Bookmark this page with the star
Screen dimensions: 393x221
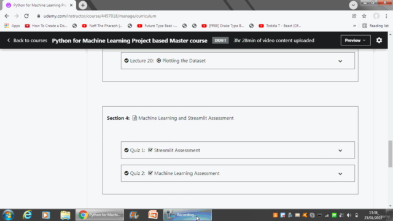[364, 16]
